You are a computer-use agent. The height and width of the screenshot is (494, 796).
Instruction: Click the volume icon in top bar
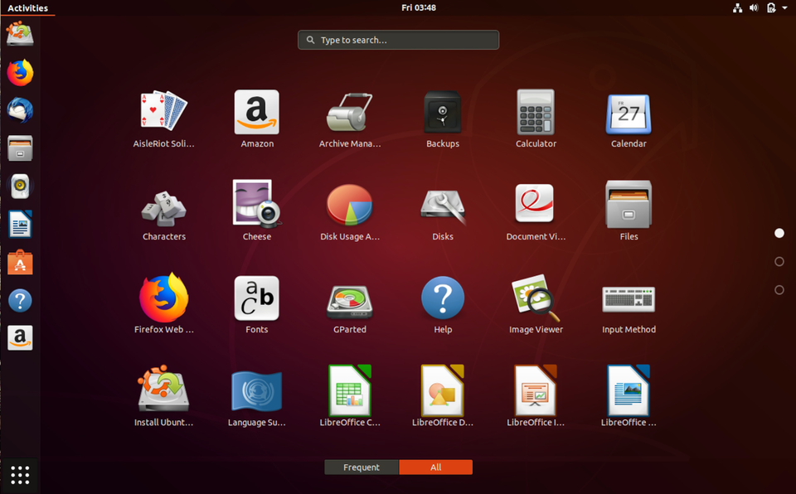(753, 7)
